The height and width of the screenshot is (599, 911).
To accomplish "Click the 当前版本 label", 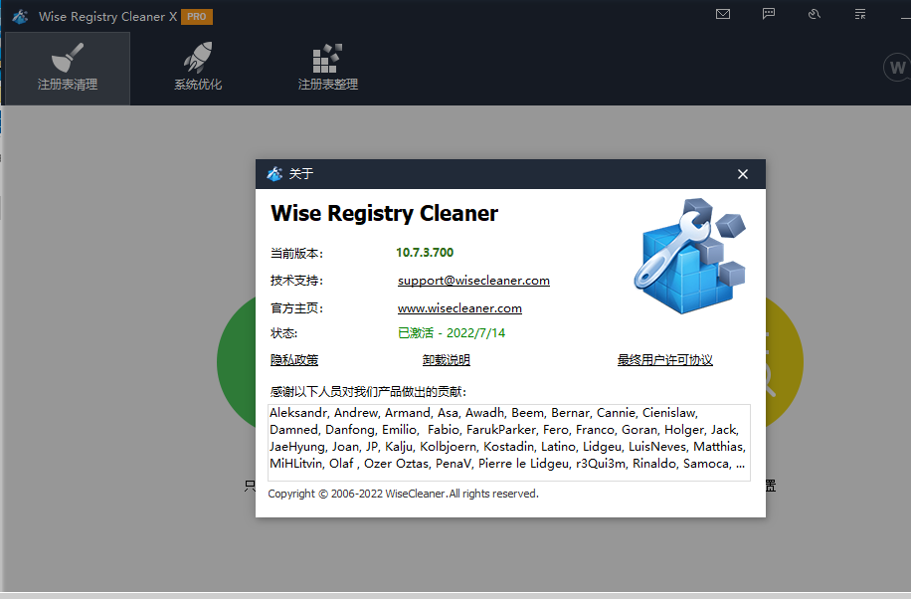I will pyautogui.click(x=296, y=254).
